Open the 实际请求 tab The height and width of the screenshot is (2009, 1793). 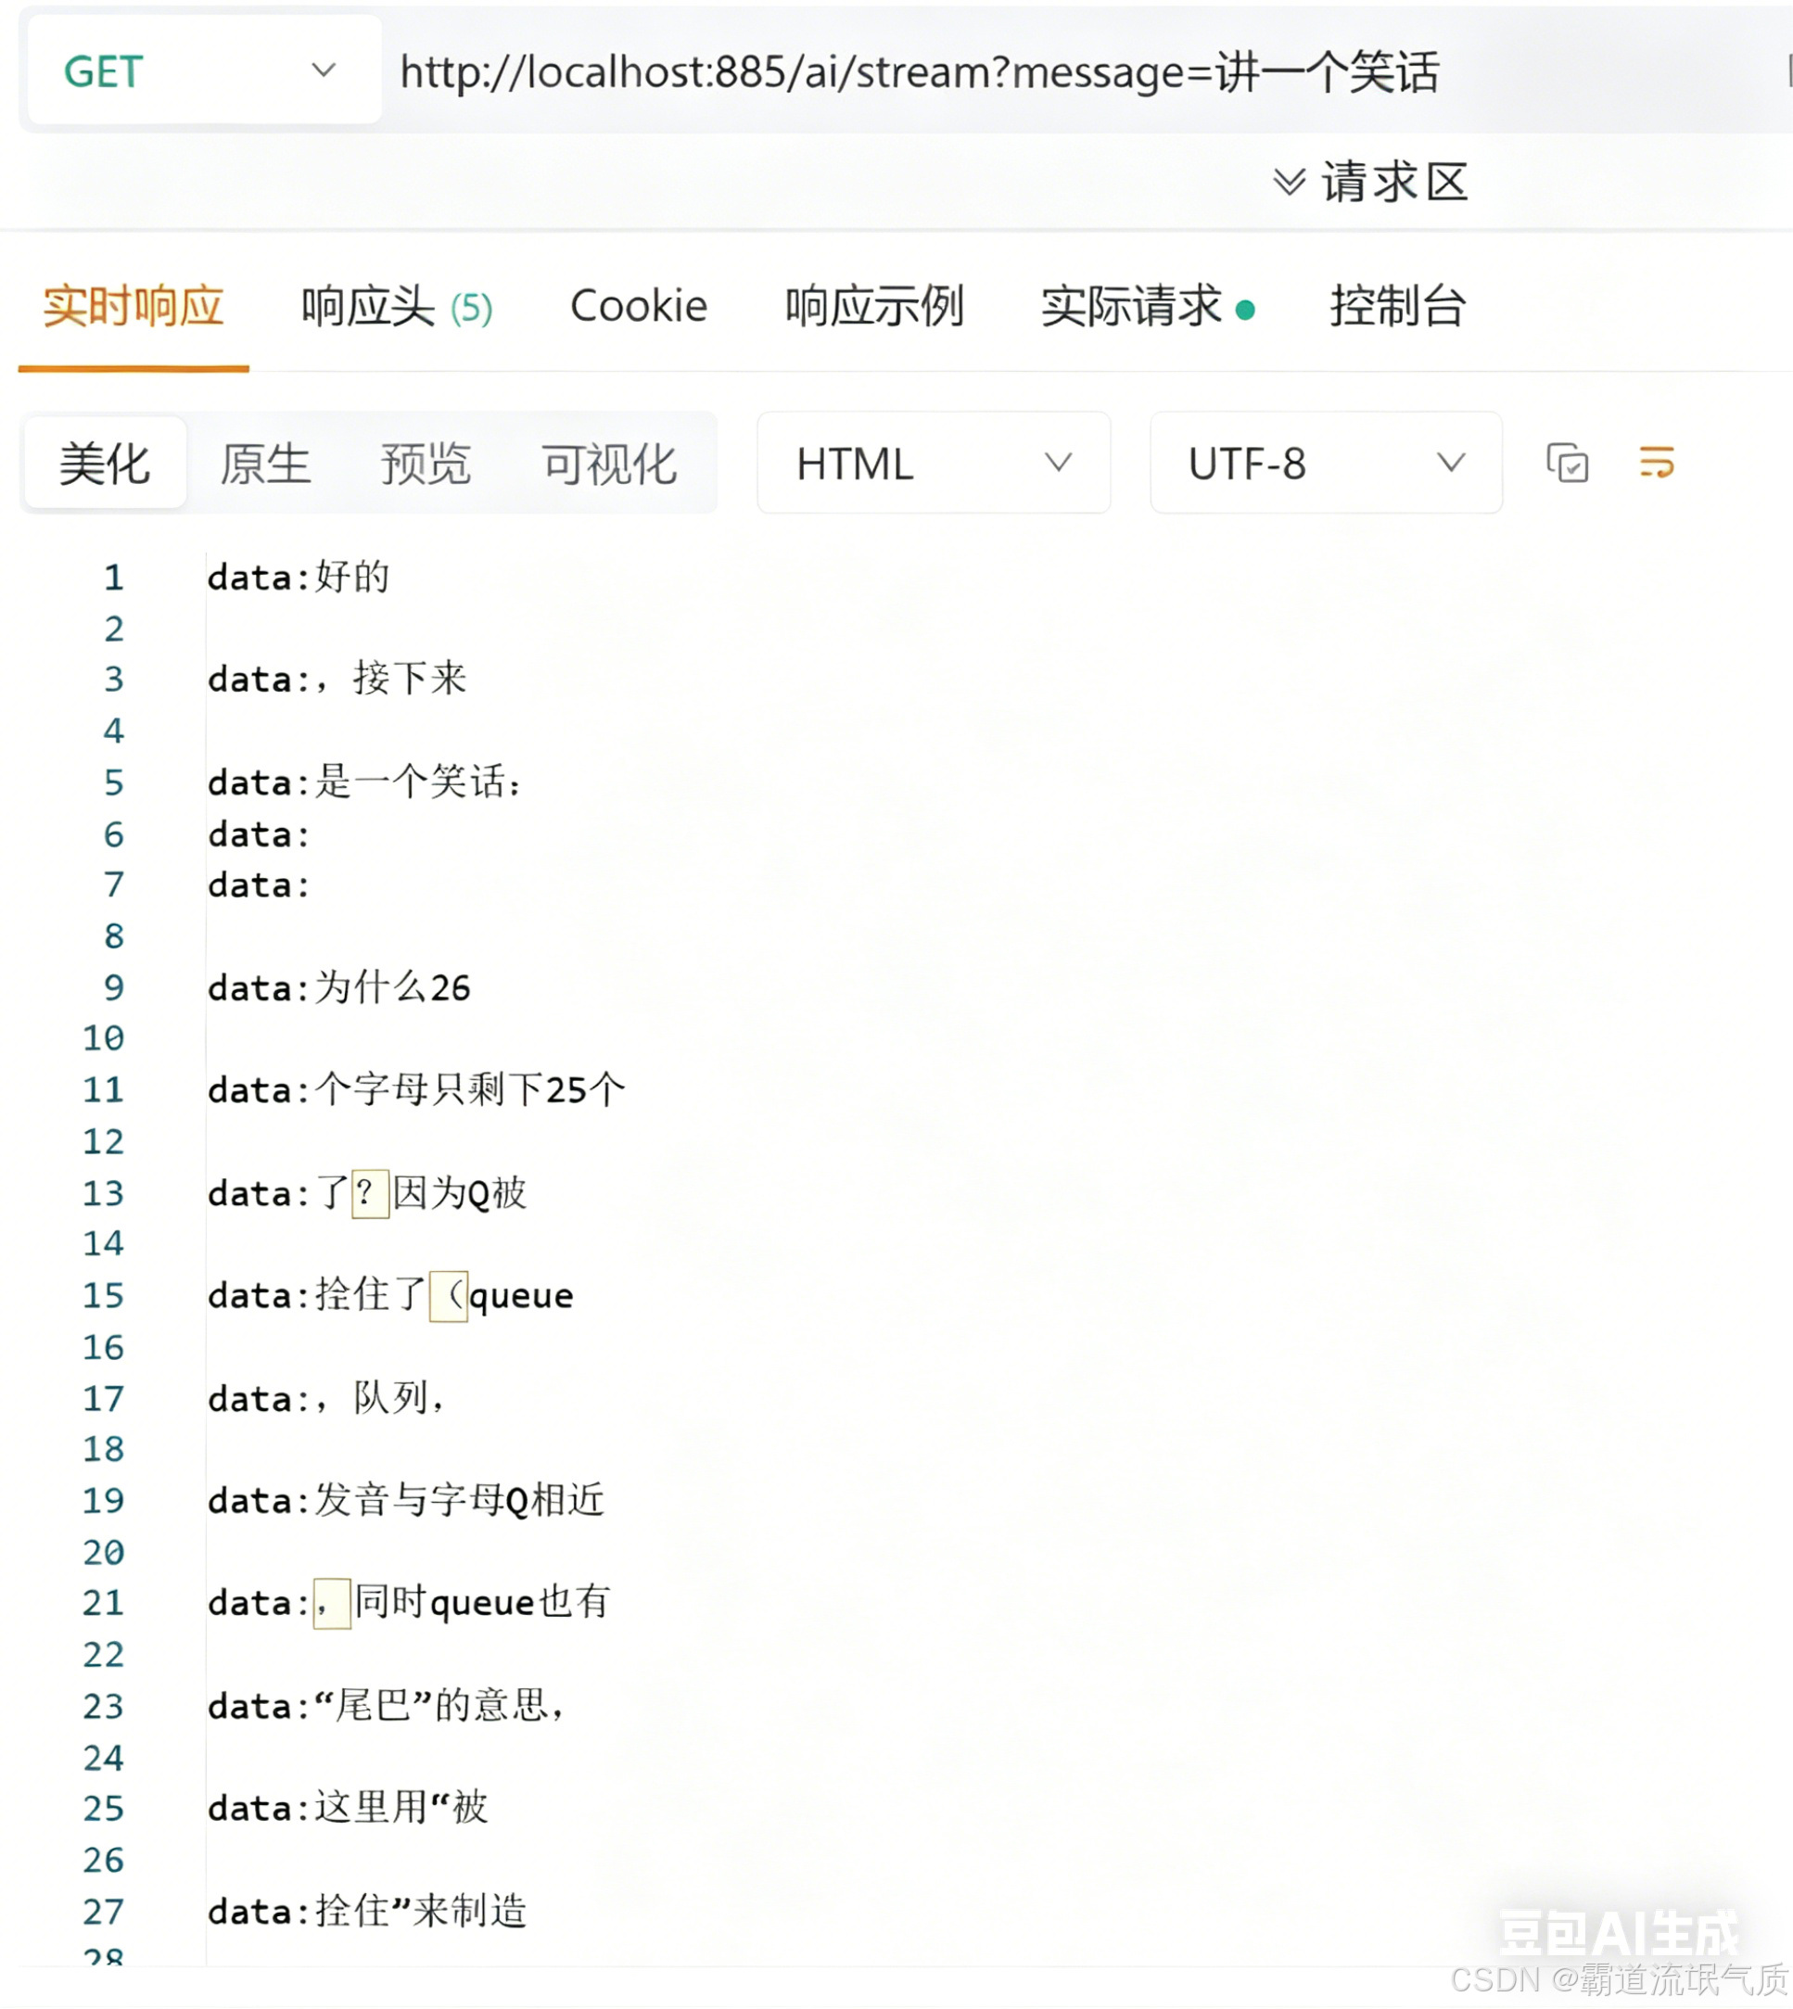coord(1131,307)
